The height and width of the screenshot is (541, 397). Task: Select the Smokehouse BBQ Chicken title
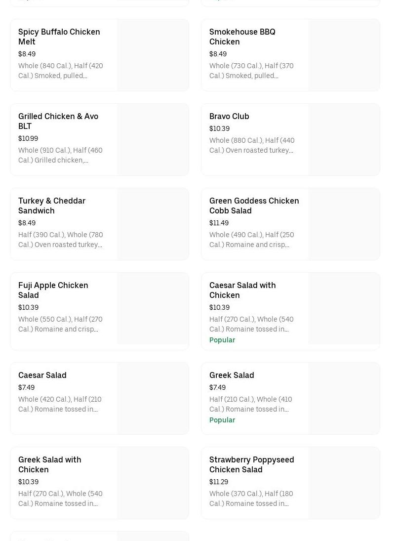[x=242, y=37]
